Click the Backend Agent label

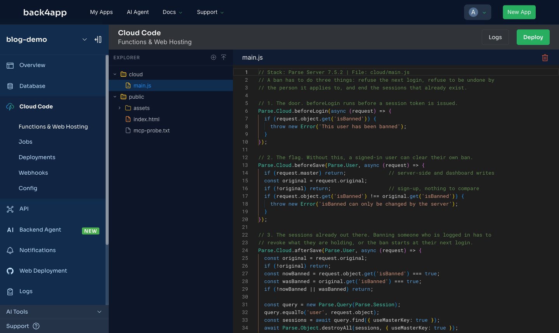(x=40, y=230)
